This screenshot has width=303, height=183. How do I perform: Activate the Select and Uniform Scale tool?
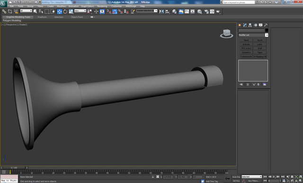pyautogui.click(x=71, y=11)
